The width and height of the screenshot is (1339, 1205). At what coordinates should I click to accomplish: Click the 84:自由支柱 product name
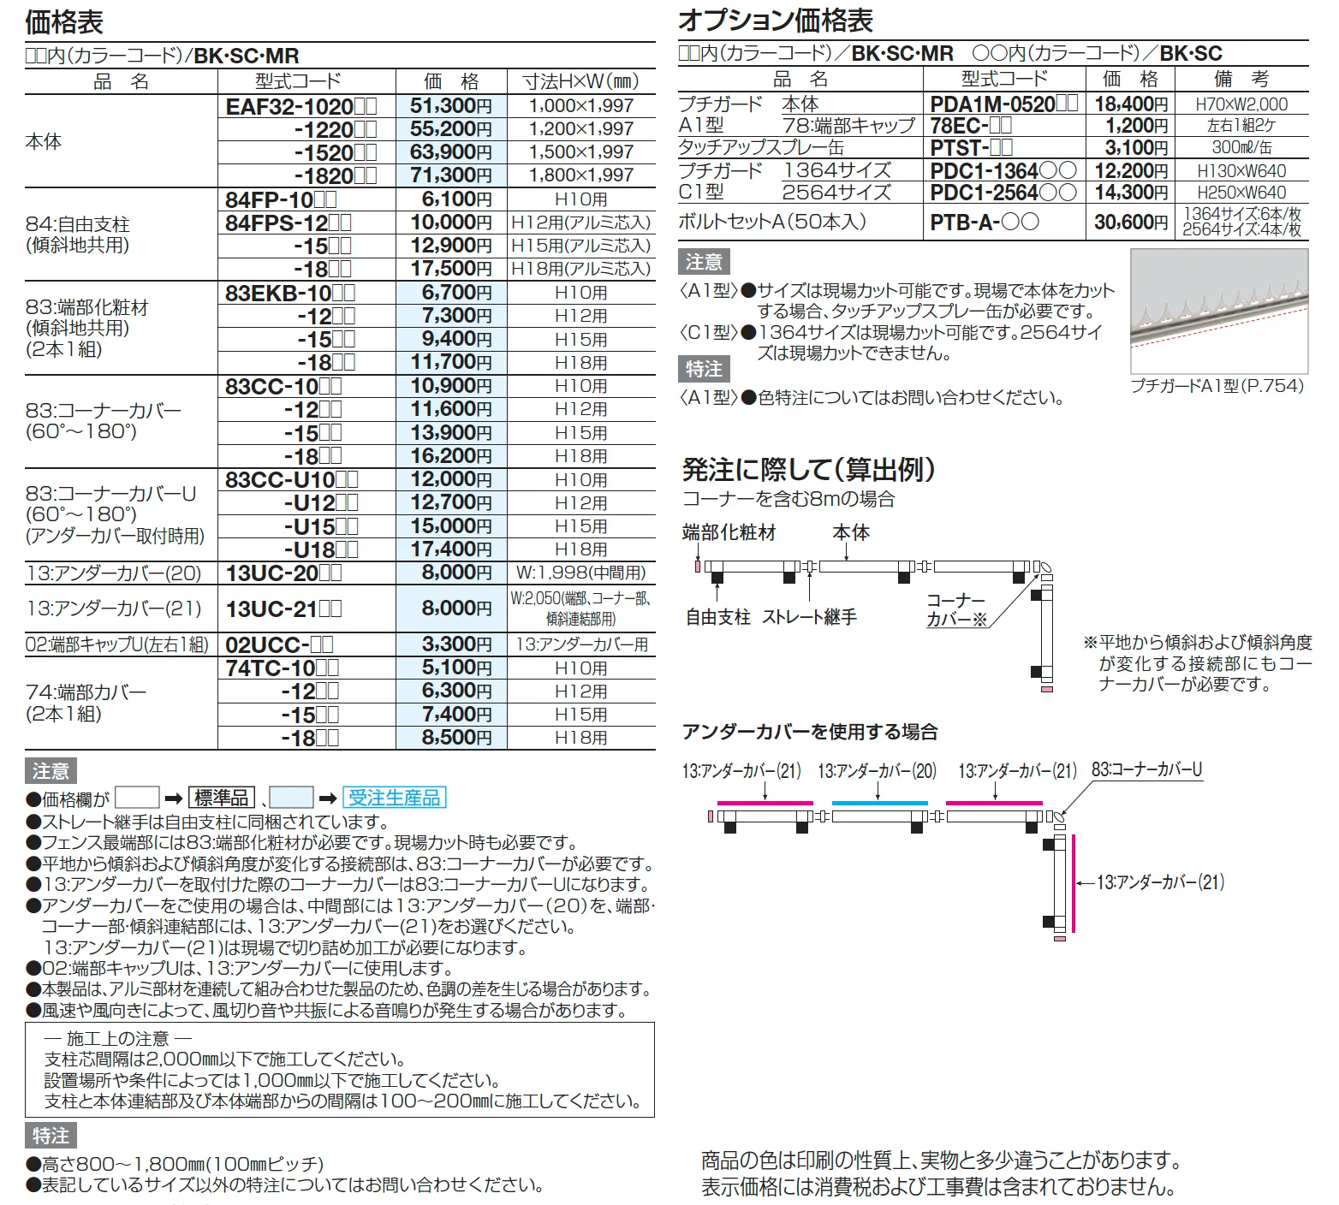click(x=78, y=224)
